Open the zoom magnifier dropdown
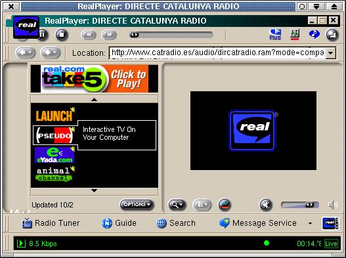This screenshot has width=346, height=258. point(177,205)
